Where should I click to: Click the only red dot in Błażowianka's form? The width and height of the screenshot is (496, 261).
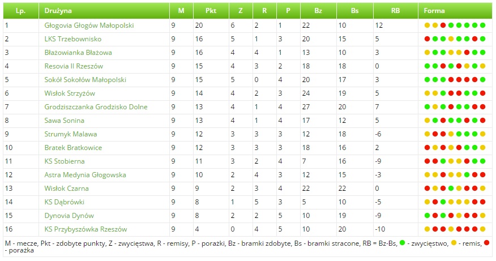(x=467, y=53)
